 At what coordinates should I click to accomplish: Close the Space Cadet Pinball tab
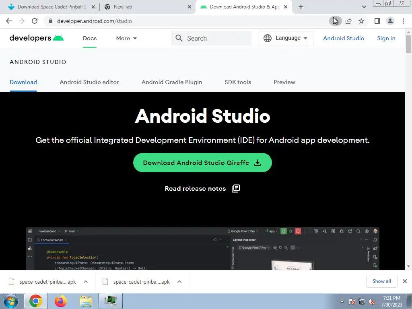[x=93, y=7]
